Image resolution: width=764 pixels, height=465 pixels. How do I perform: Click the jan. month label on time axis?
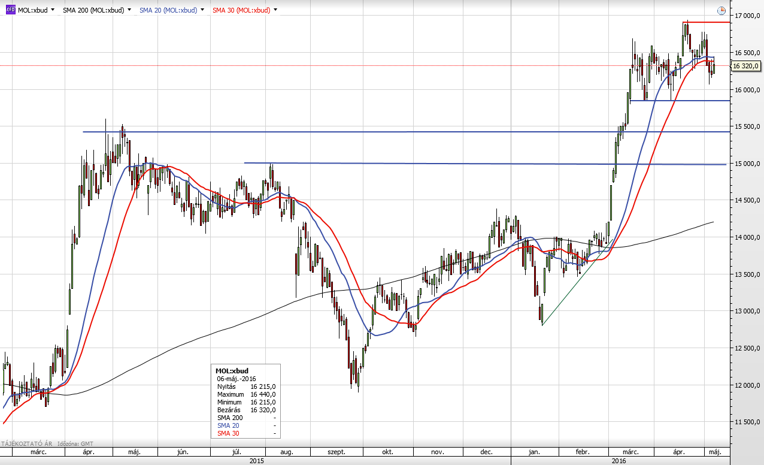(534, 452)
